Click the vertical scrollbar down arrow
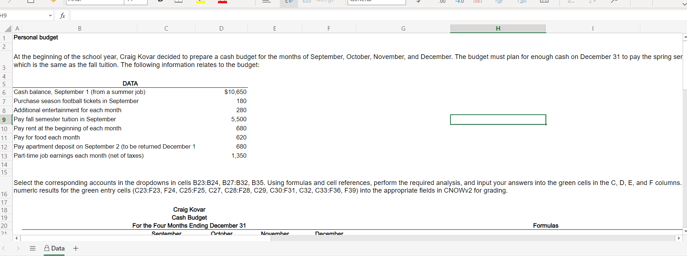This screenshot has width=687, height=256. pos(685,231)
